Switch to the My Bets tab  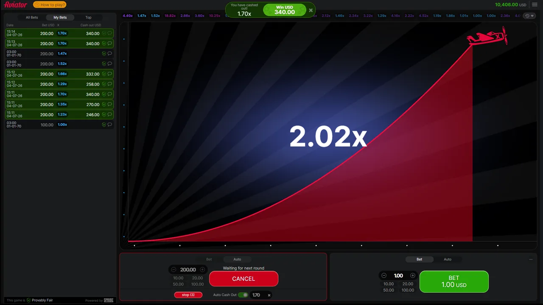point(60,17)
